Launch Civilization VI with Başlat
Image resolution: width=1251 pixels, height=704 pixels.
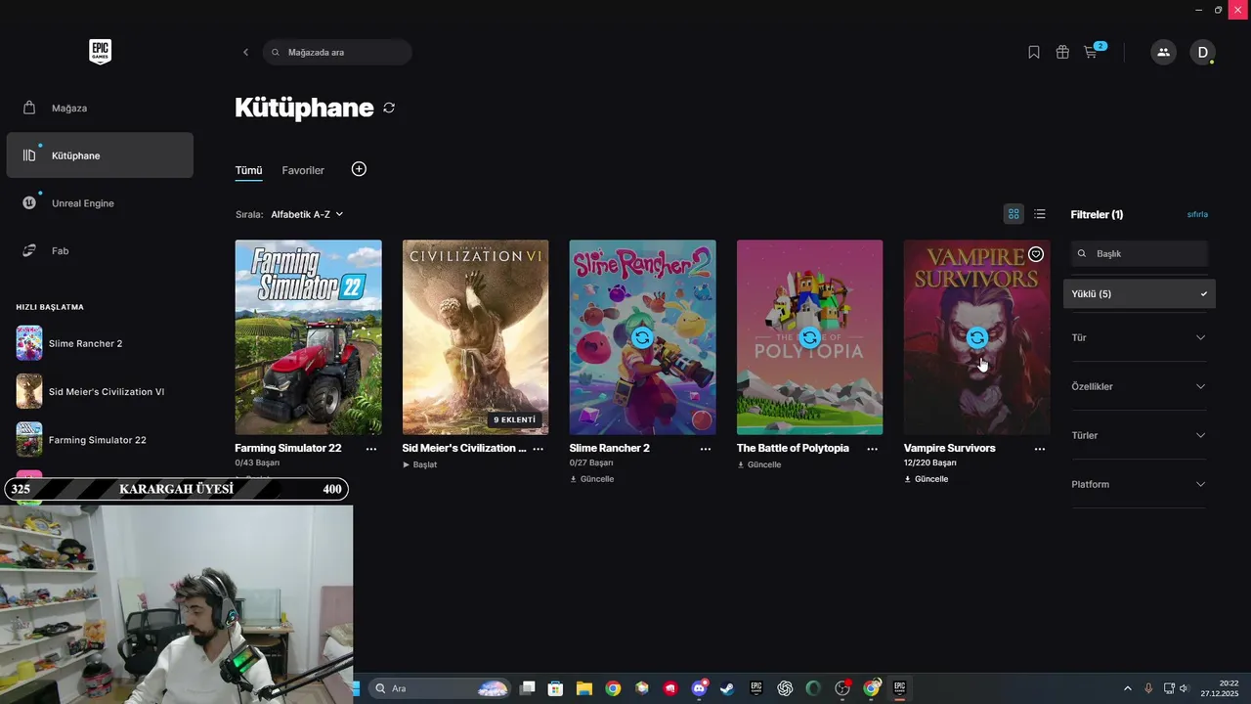click(419, 464)
